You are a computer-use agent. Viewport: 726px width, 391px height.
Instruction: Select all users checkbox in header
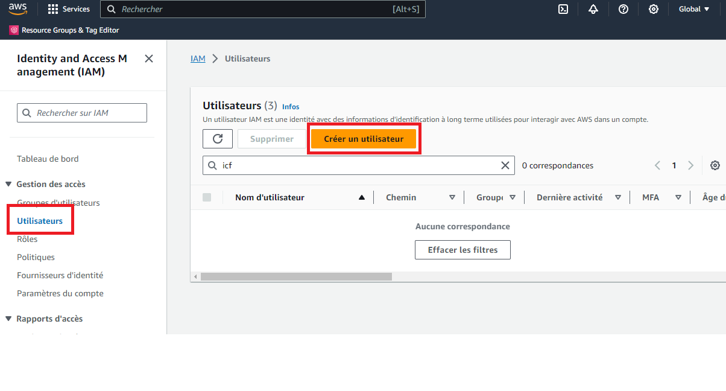[207, 197]
